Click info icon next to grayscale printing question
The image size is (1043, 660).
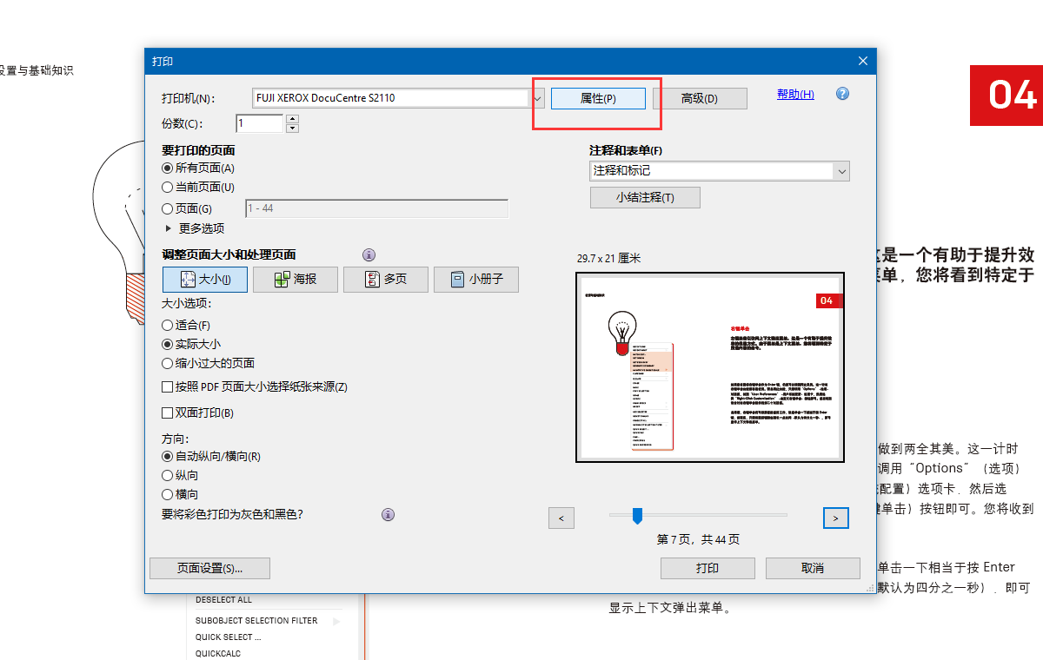coord(388,514)
